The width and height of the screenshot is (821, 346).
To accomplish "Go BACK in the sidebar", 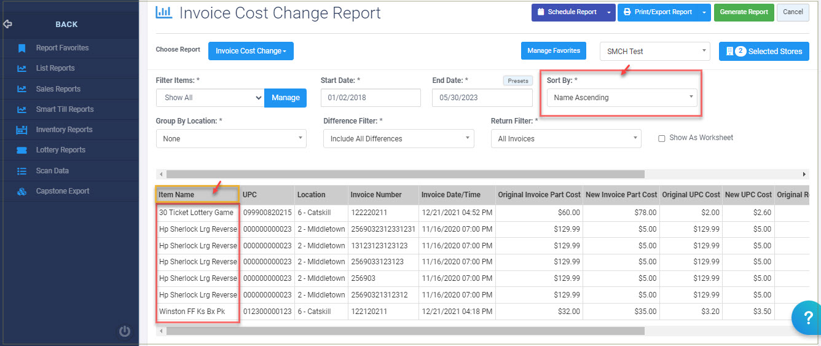I will tap(66, 25).
